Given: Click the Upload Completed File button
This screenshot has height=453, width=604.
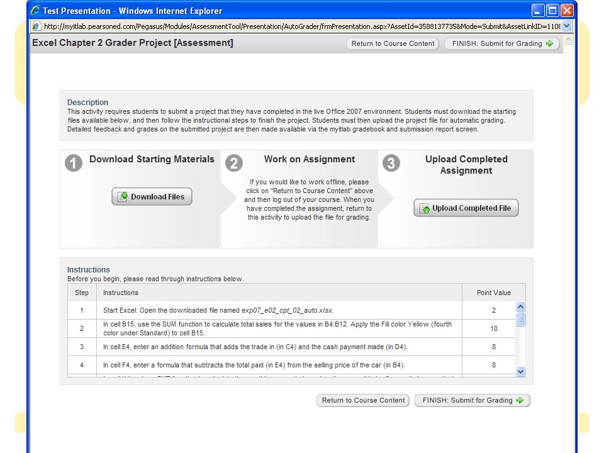Looking at the screenshot, I should 466,208.
